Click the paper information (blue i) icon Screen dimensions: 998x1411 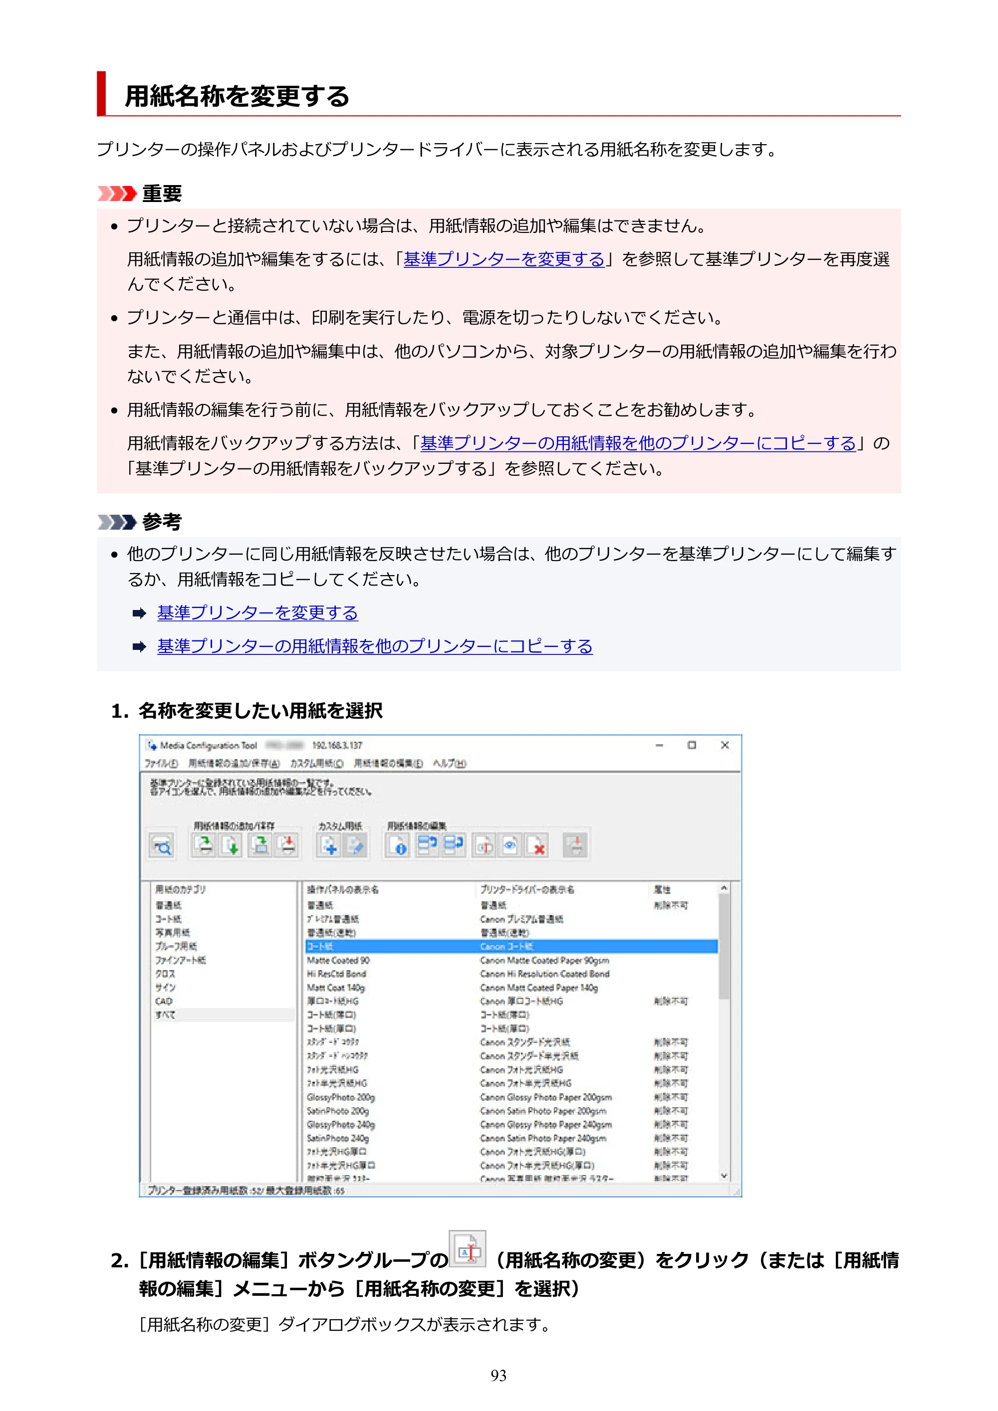[398, 845]
